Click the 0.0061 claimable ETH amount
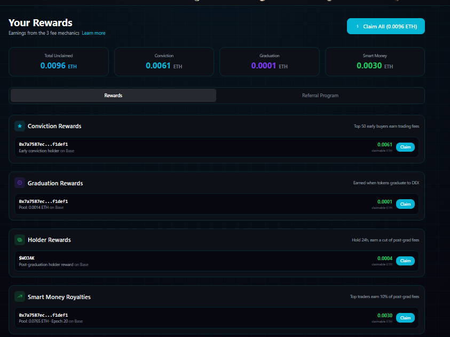The image size is (450, 337). point(384,144)
